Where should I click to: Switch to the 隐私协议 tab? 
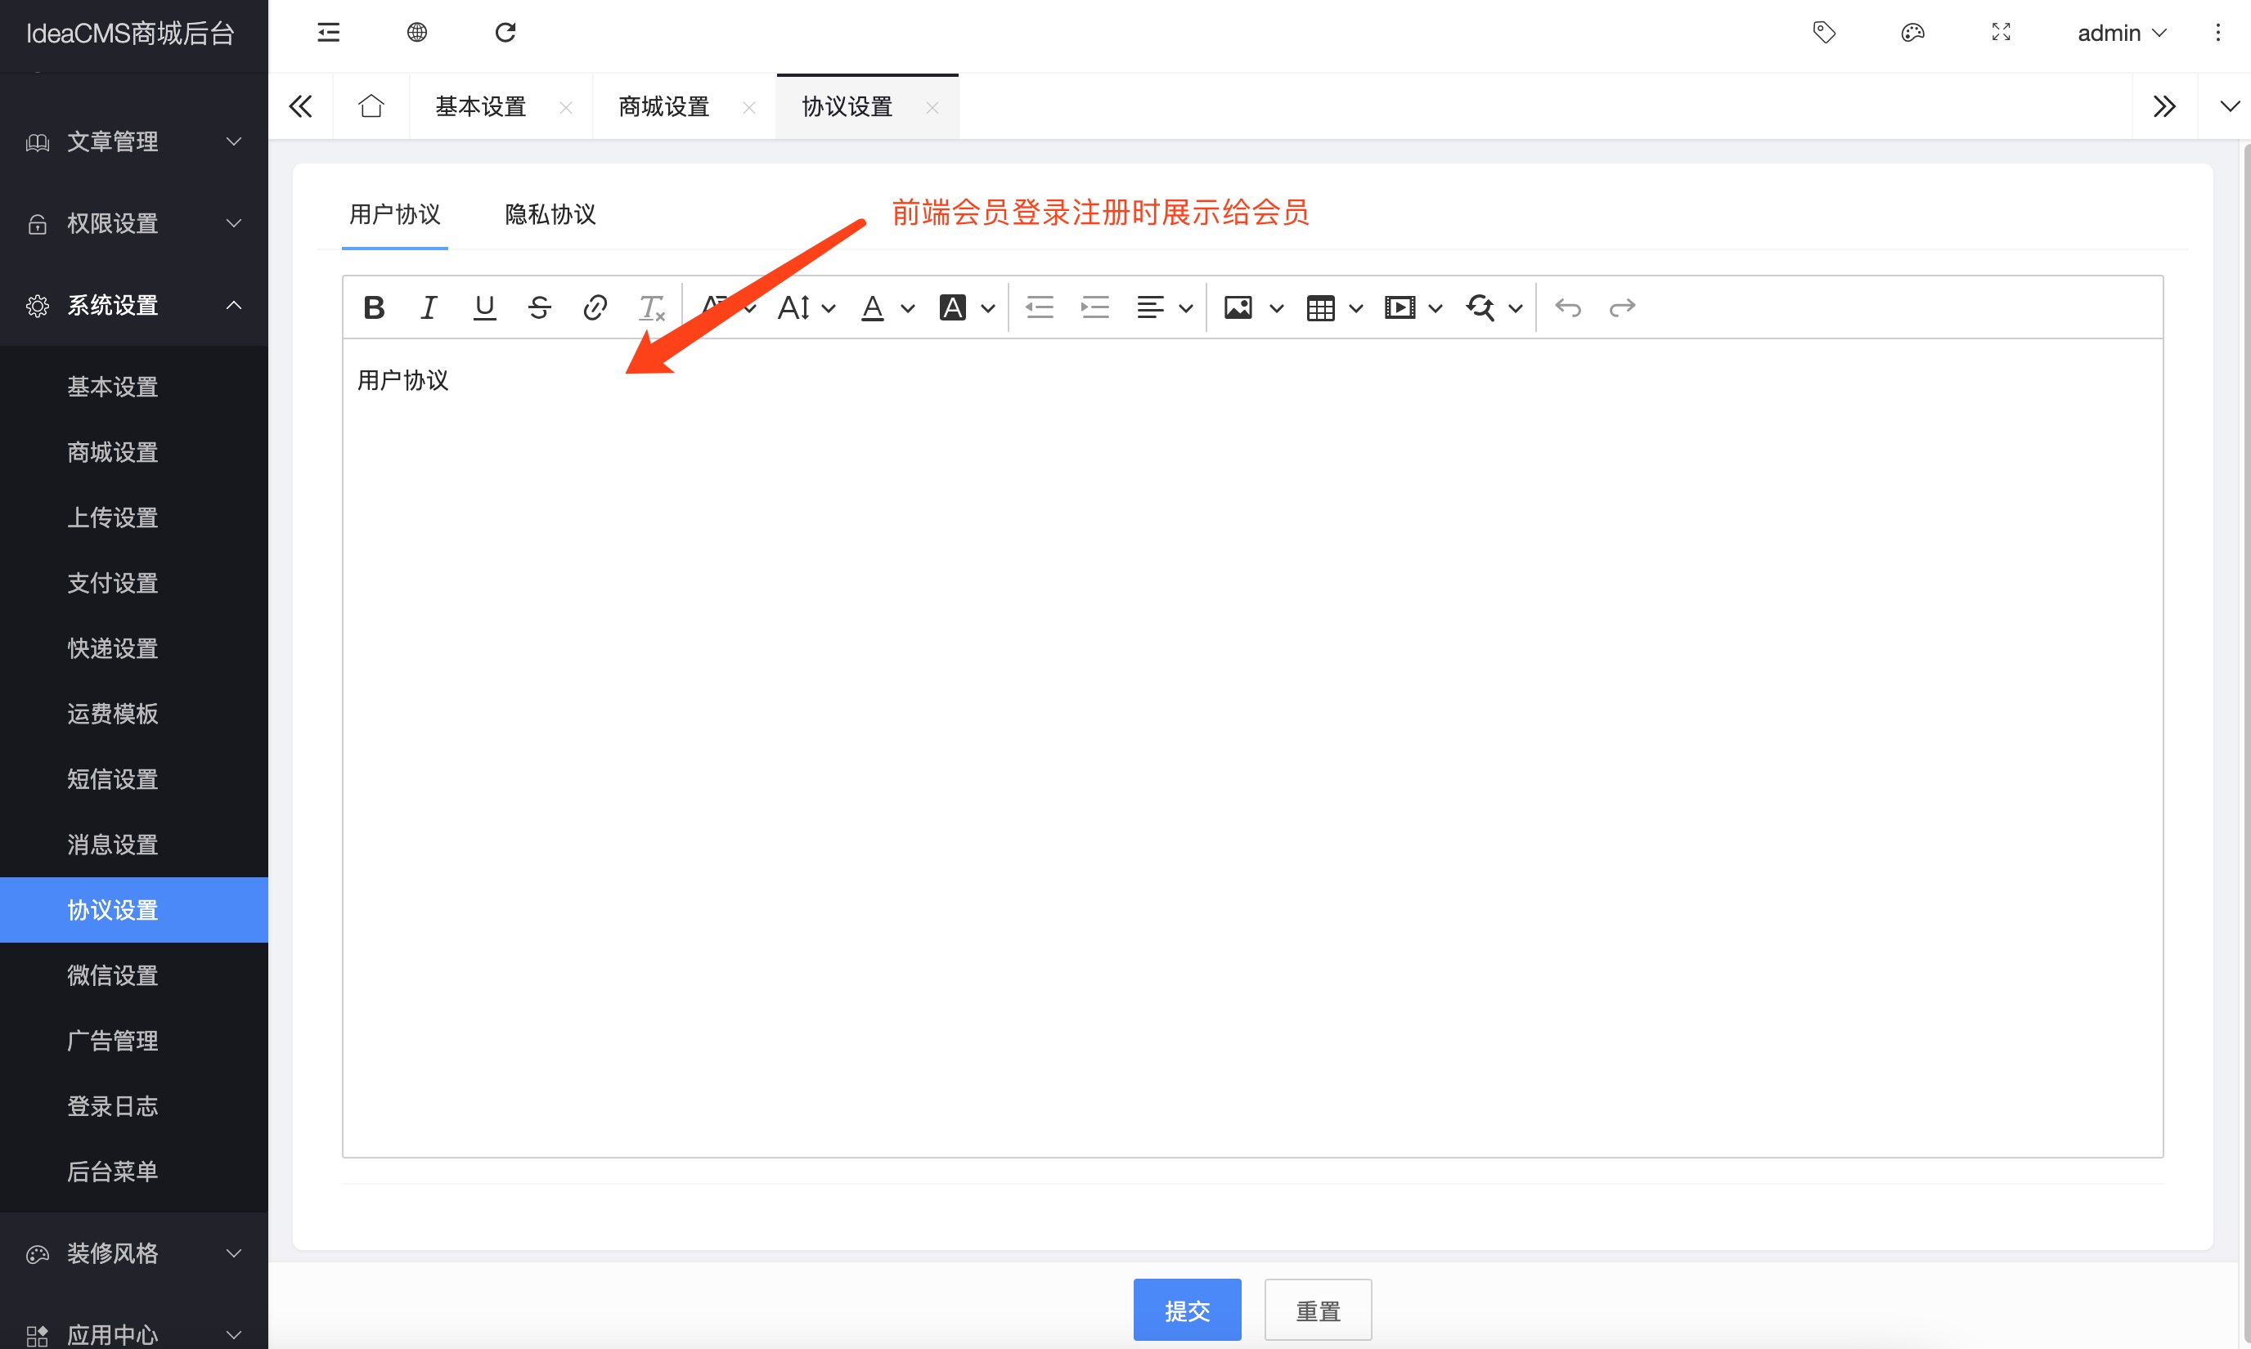[550, 214]
